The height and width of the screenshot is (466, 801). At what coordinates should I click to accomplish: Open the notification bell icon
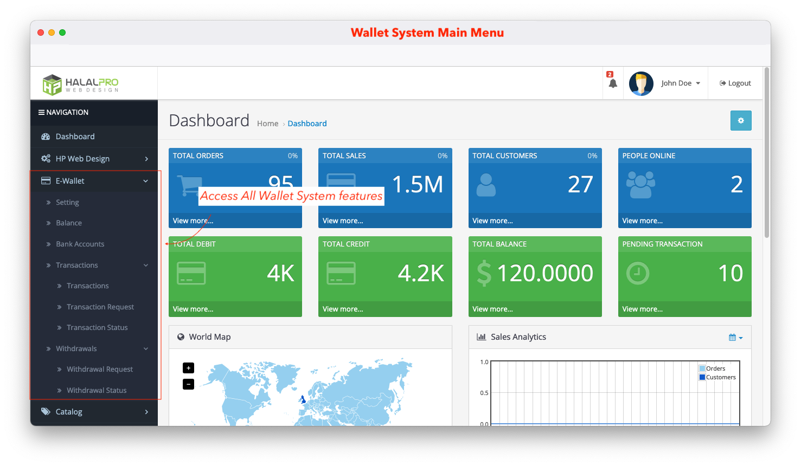click(612, 83)
